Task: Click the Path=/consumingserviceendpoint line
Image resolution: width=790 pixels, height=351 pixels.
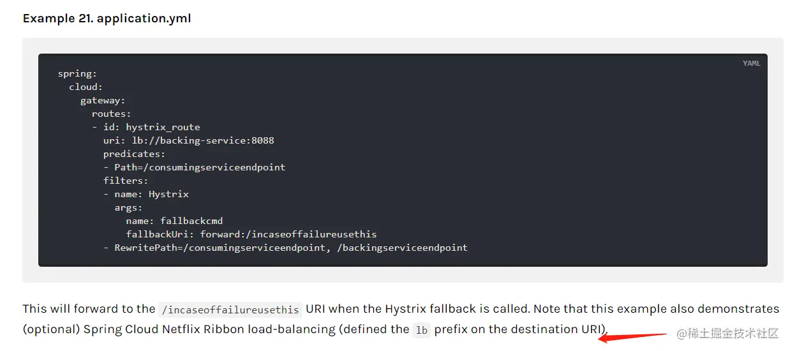Action: coord(195,167)
